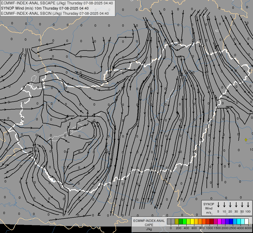Click the small yellow diamond marker on map
The height and width of the screenshot is (233, 253).
(246, 140)
